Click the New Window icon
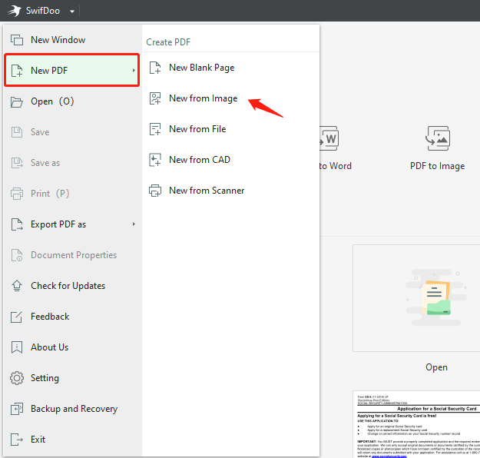This screenshot has height=458, width=480. click(17, 40)
